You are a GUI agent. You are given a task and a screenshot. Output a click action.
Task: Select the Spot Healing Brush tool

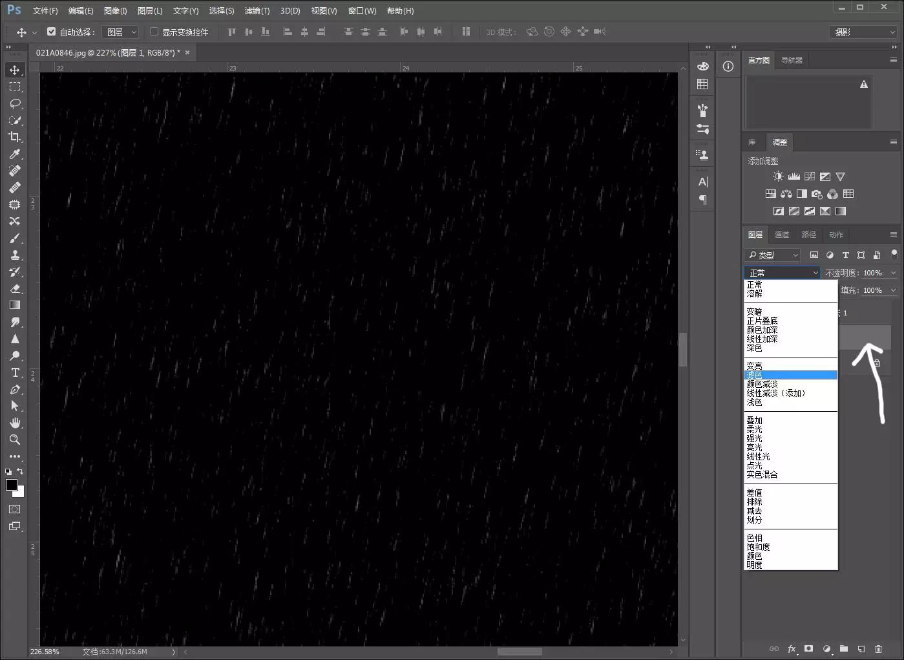click(x=15, y=171)
